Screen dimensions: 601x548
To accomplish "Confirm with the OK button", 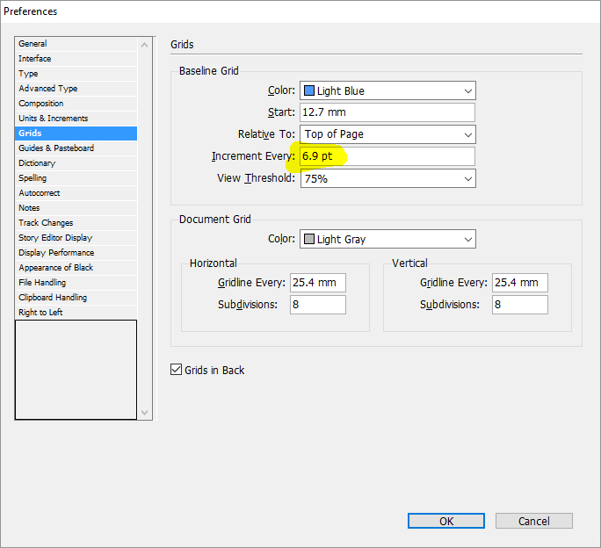I will coord(446,521).
